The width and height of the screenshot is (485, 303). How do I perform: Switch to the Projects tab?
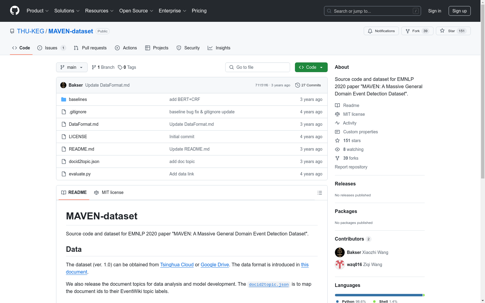pos(157,48)
